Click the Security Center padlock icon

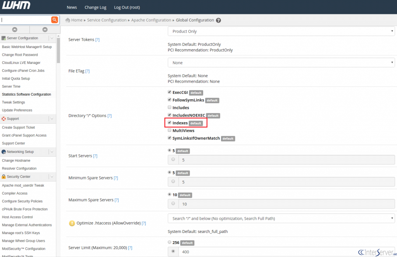click(3, 176)
